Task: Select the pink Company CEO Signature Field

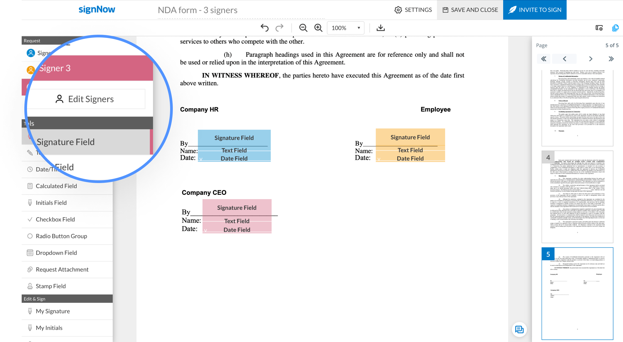Action: click(x=237, y=208)
